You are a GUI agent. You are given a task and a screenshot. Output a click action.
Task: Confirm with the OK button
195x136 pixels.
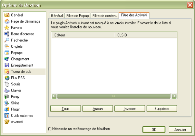point(154,130)
